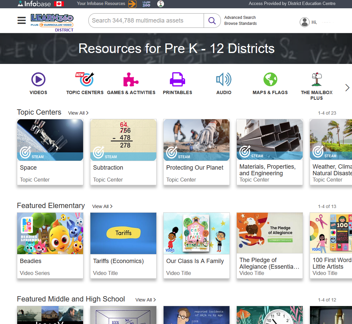This screenshot has width=352, height=324.
Task: Click the orange arrow Infobase Resources icon
Action: pos(132,4)
